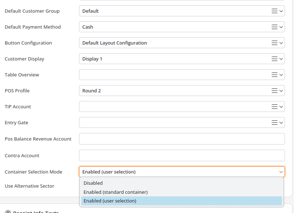Open list icon for TIP Account
Viewport: 294px width, 213px height.
pos(274,106)
